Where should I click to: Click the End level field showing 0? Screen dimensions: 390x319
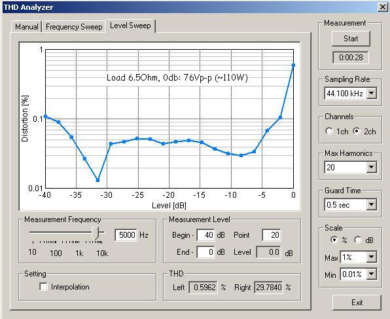coord(205,252)
